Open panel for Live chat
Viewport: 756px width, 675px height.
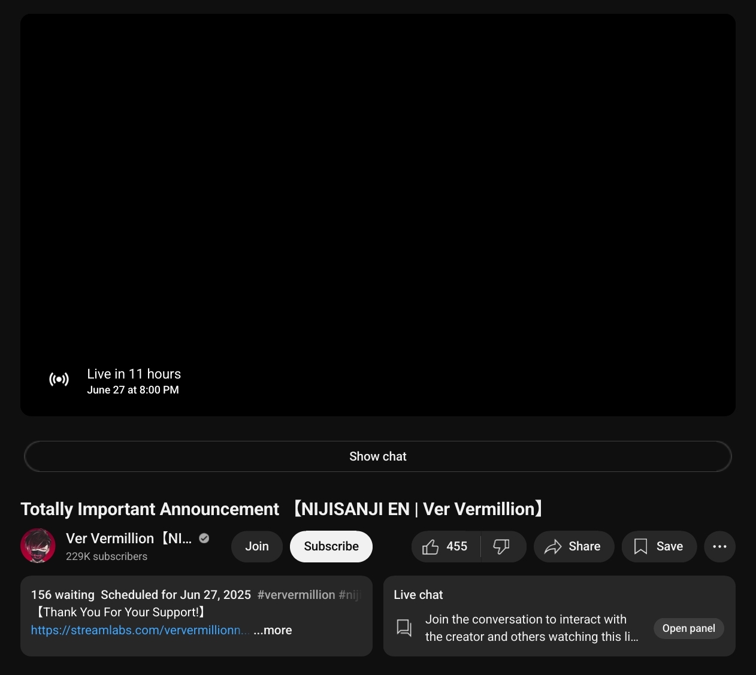click(x=688, y=628)
